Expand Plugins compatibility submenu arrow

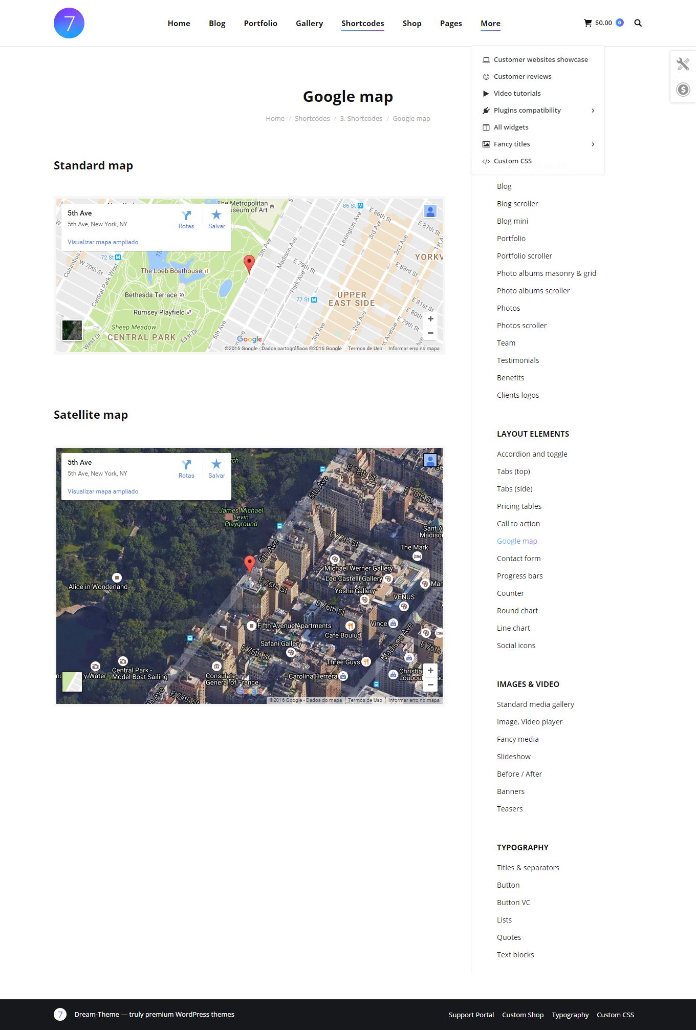click(593, 111)
